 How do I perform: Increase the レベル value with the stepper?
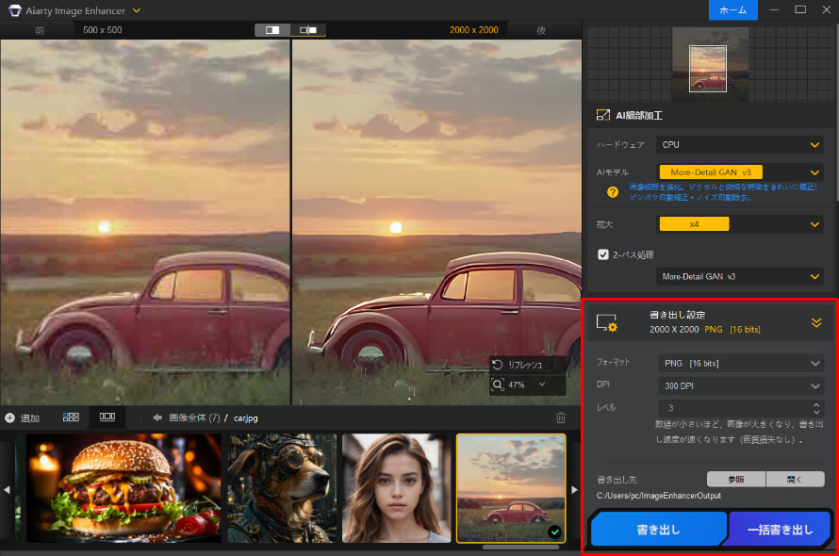tap(818, 403)
